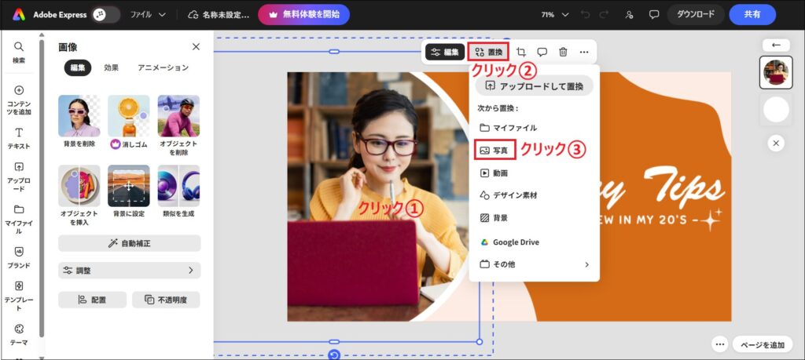Click the trash delete icon
Screen dimensions: 805x360
pyautogui.click(x=563, y=52)
